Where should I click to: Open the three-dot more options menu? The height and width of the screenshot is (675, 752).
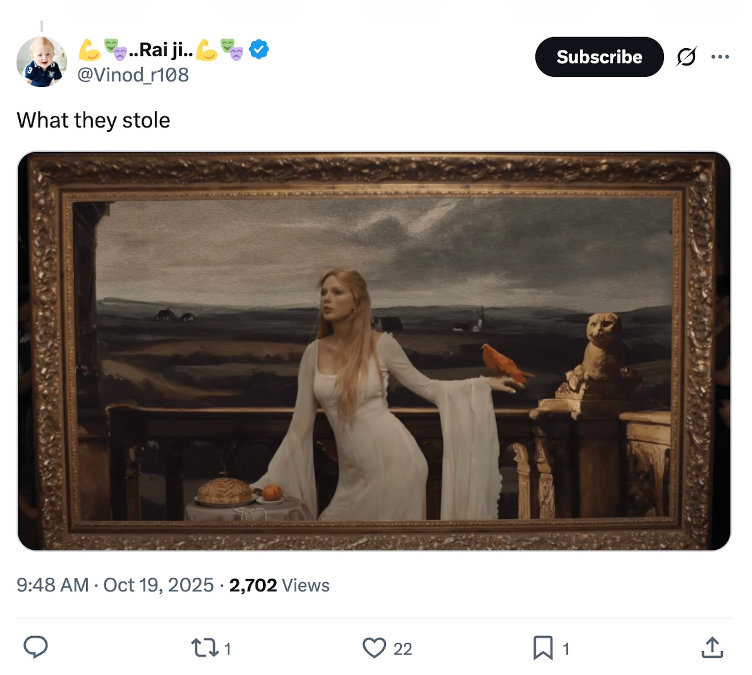(720, 57)
